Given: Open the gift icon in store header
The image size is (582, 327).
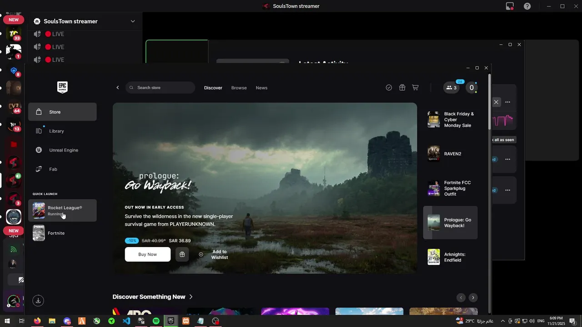Looking at the screenshot, I should 402,88.
